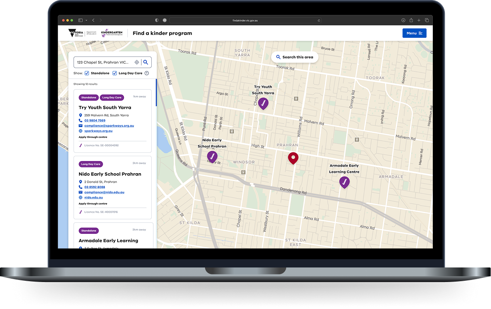Screen dimensions: 491x309
Task: Open Armadale Early Learning result title
Action: tap(109, 241)
